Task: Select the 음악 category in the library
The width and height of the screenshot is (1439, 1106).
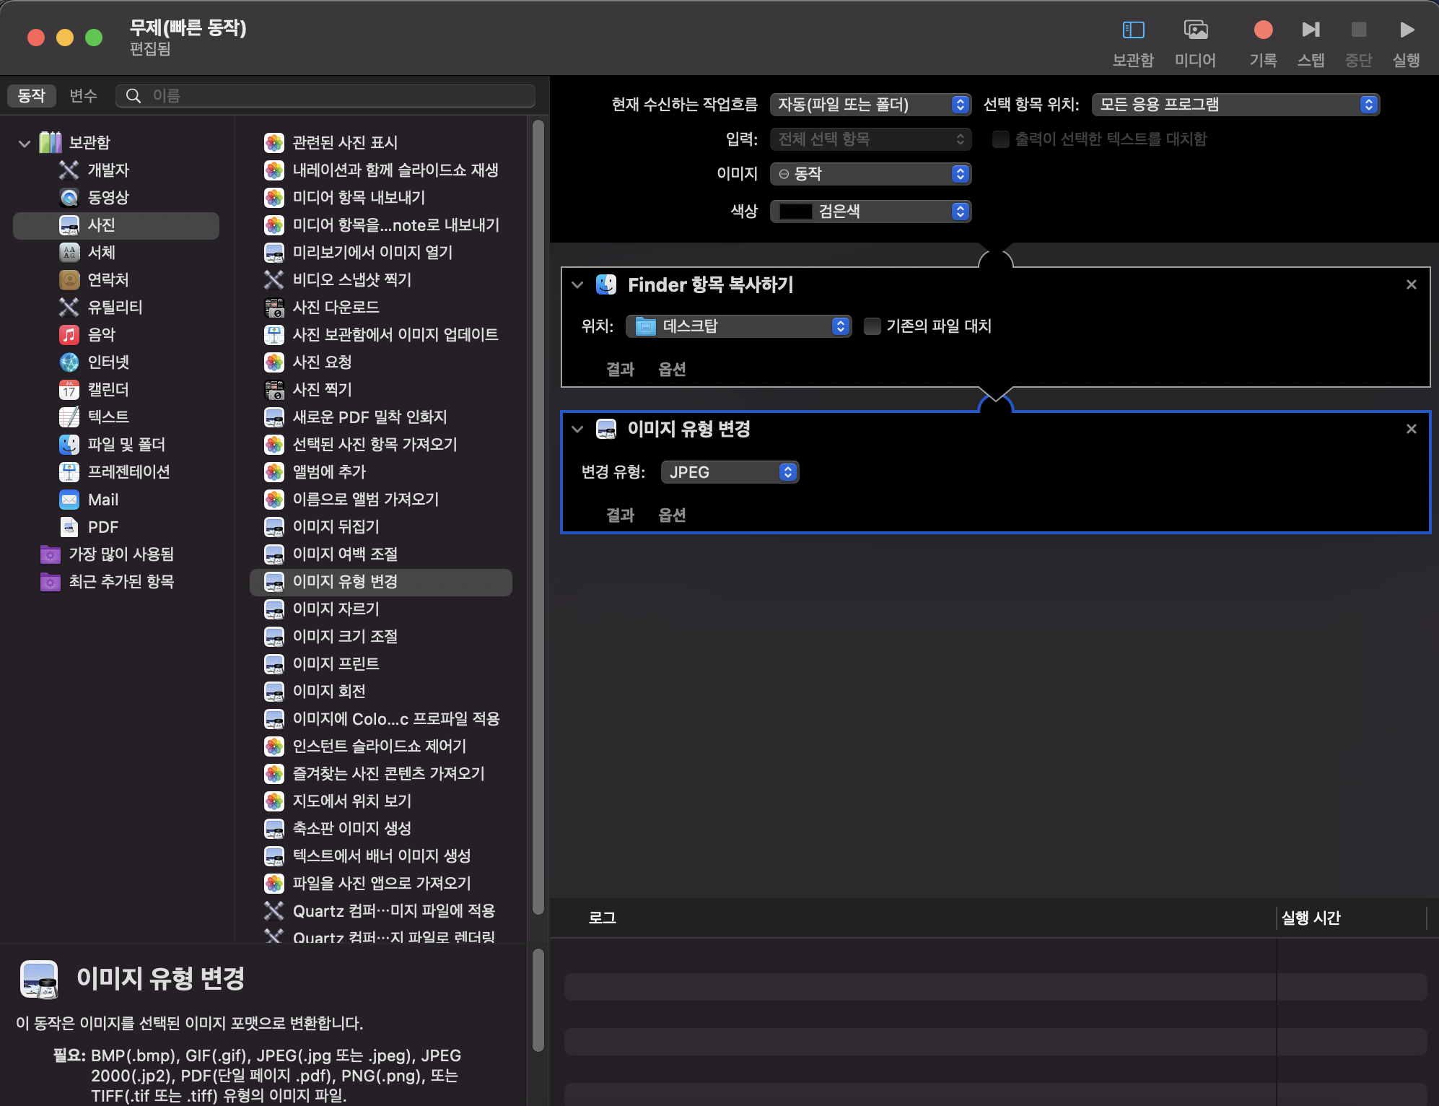Action: tap(116, 335)
